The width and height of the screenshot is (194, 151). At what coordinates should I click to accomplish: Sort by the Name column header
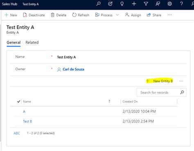(x=27, y=101)
